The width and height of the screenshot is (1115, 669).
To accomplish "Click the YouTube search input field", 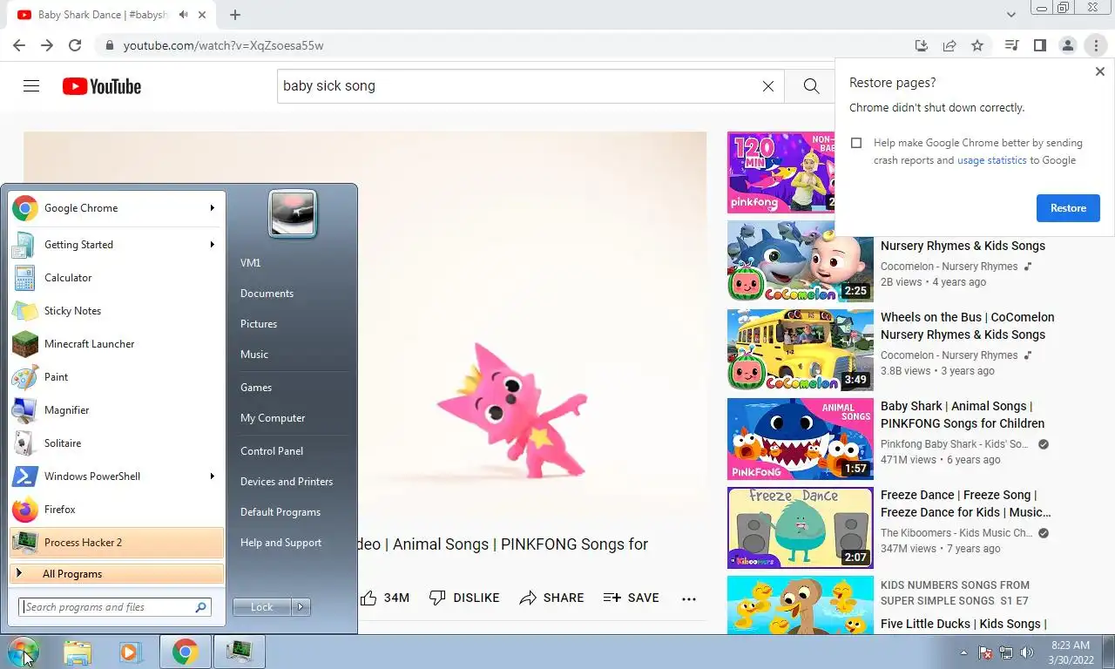I will pyautogui.click(x=518, y=86).
